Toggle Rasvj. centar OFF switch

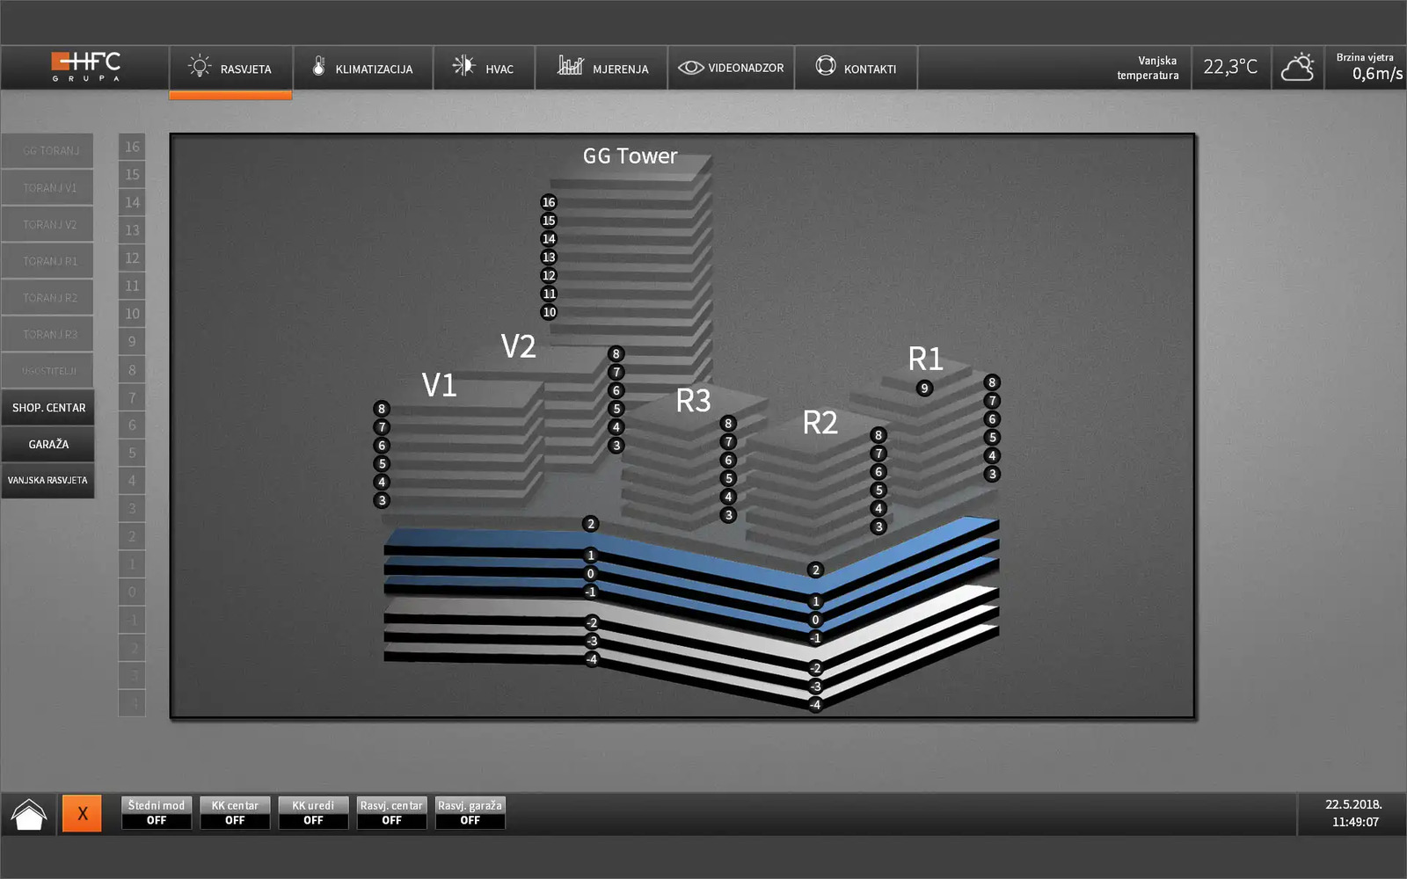coord(391,820)
